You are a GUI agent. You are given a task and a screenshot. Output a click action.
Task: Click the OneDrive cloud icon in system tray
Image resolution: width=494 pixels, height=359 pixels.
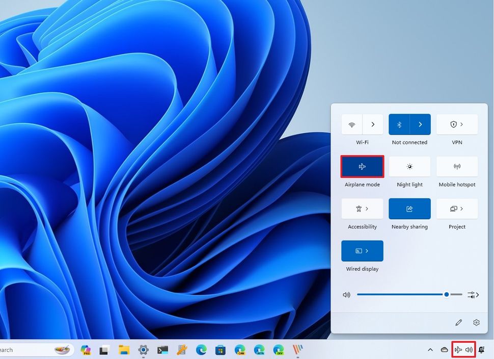pyautogui.click(x=444, y=350)
